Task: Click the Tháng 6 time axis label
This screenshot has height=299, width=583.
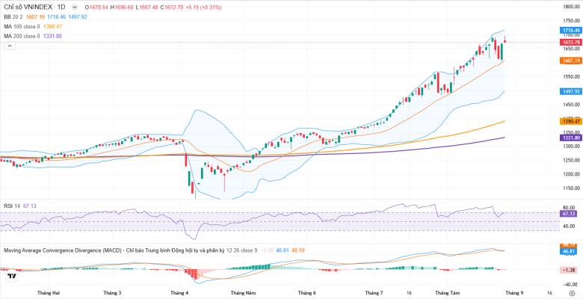Action: tap(307, 293)
